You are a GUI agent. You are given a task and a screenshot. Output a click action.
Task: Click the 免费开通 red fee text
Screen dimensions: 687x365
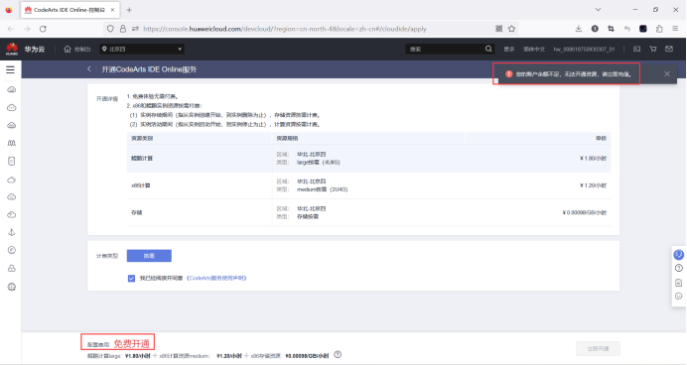pyautogui.click(x=131, y=344)
